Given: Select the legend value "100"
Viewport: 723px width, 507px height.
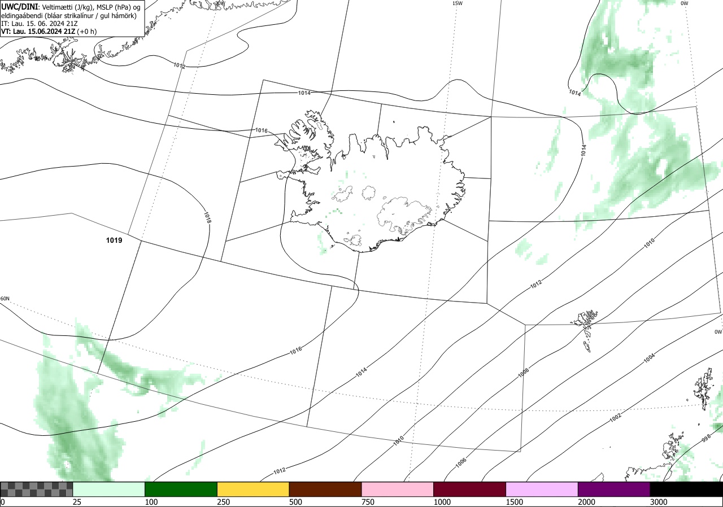Looking at the screenshot, I should point(151,502).
